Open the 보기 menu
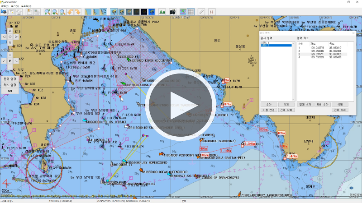The width and height of the screenshot is (362, 203). click(x=16, y=6)
